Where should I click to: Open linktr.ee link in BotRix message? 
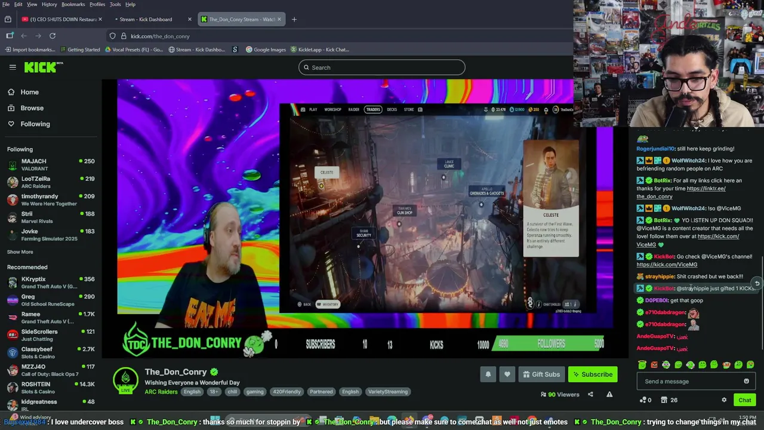click(x=680, y=192)
